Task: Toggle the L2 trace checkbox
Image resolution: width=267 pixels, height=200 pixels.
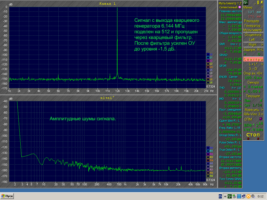Action: click(x=208, y=61)
